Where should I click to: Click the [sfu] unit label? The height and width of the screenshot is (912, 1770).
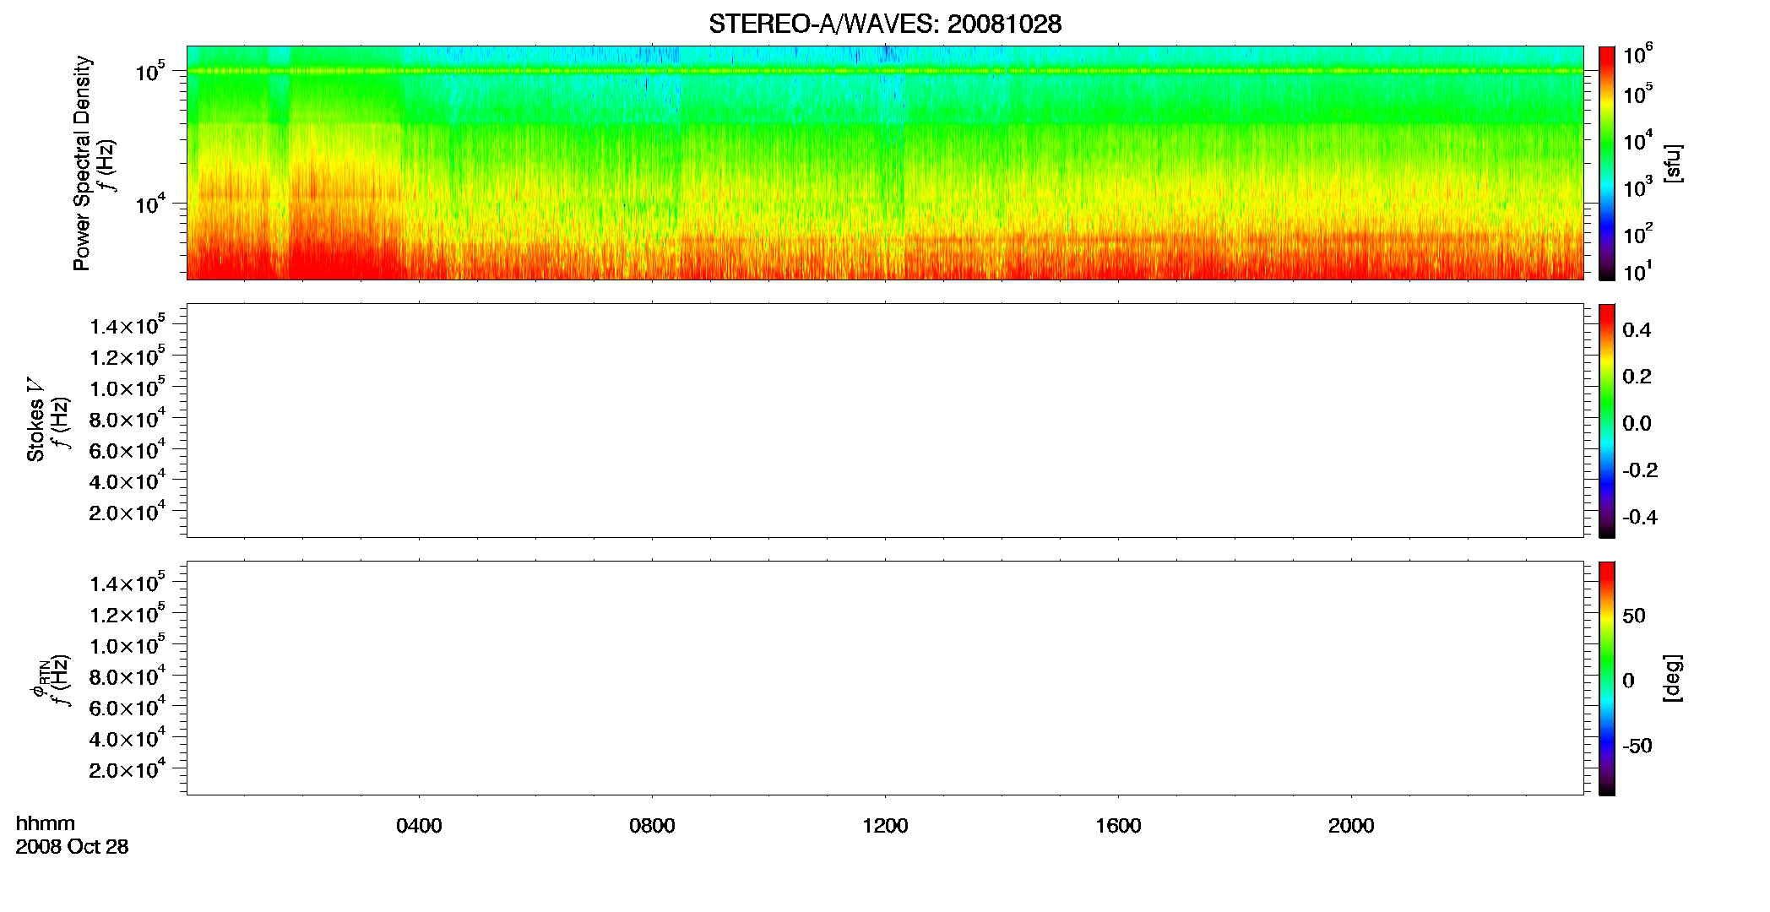(x=1673, y=163)
